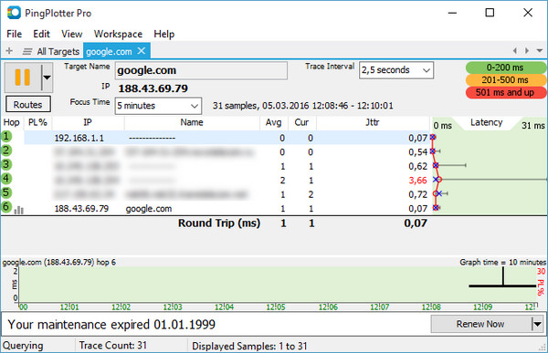This screenshot has width=548, height=353.
Task: Open the View menu
Action: click(x=71, y=34)
